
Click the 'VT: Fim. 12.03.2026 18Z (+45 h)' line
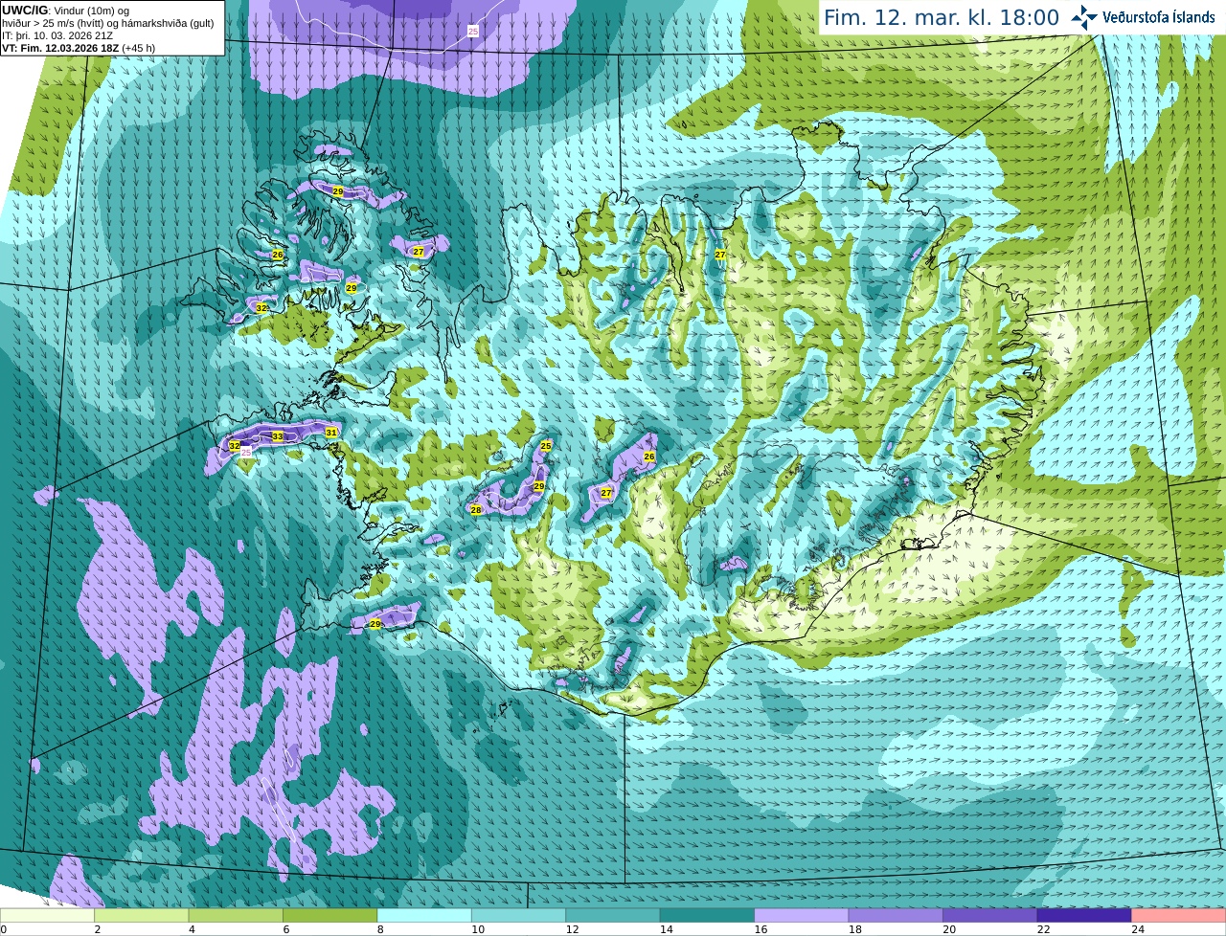click(79, 48)
